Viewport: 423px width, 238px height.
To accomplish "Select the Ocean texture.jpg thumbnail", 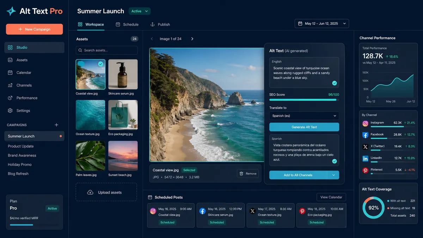I will (x=90, y=115).
